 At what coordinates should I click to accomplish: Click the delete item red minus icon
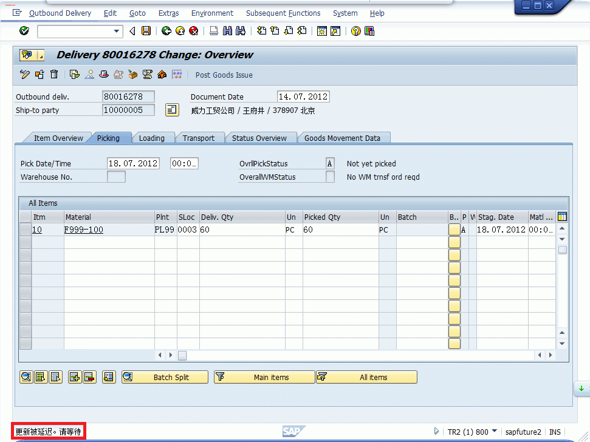[89, 376]
